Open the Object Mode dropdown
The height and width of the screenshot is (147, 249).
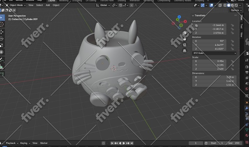(x=15, y=5)
